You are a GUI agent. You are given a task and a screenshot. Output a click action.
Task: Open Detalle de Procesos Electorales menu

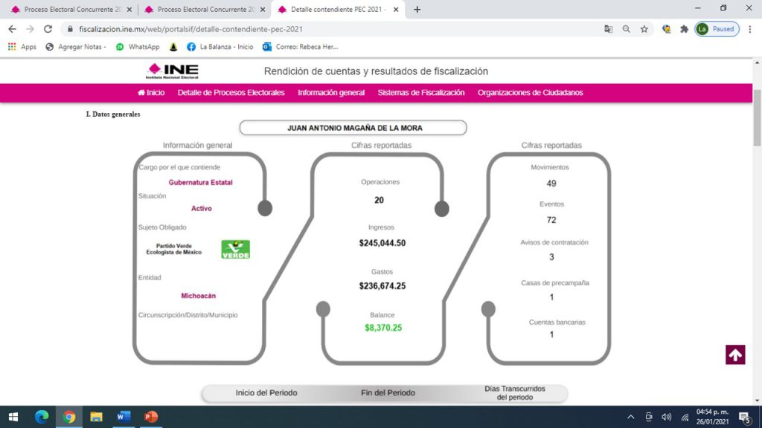(x=231, y=93)
